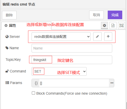Switch to the 属性 tab
This screenshot has height=109, width=127.
[x=10, y=25]
